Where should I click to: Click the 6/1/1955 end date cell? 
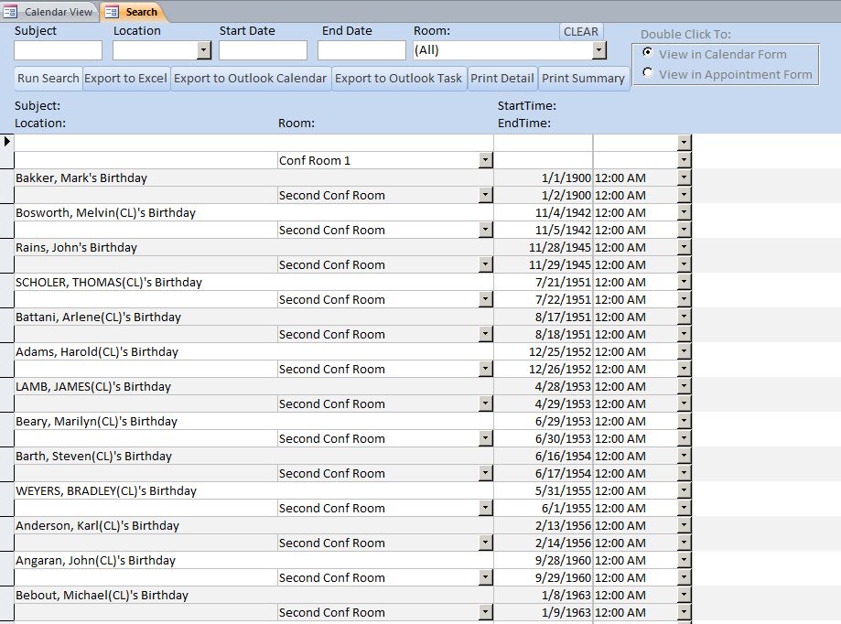pos(544,508)
